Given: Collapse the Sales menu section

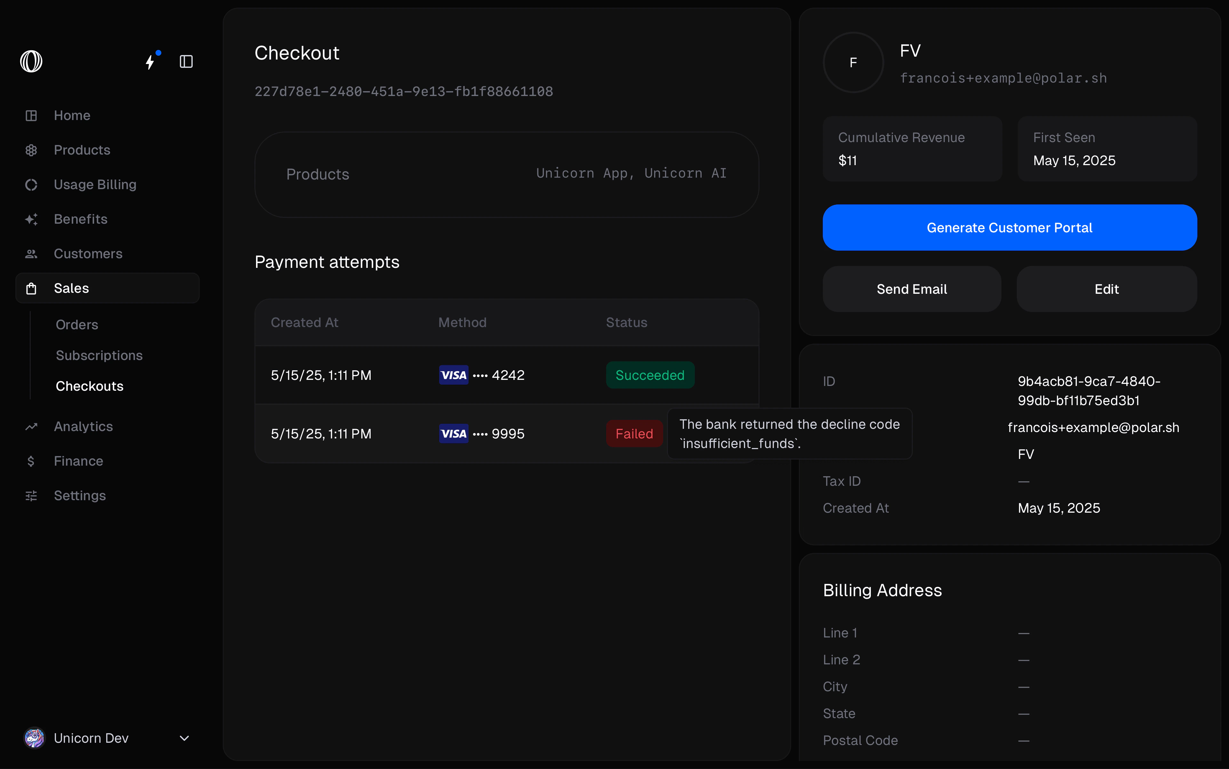Looking at the screenshot, I should tap(107, 288).
